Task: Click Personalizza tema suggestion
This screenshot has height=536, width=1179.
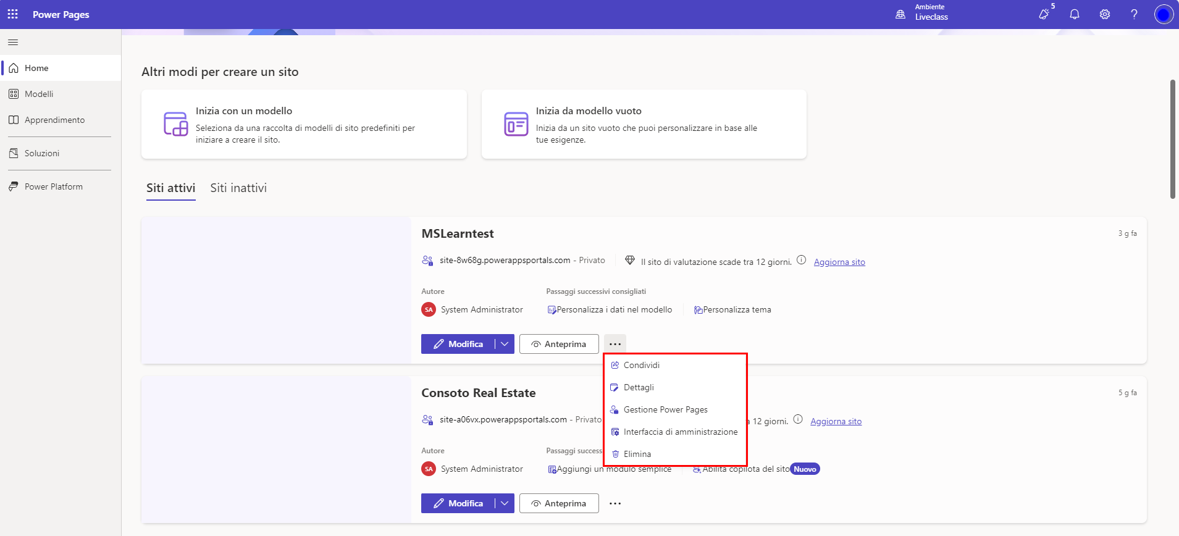Action: point(732,309)
